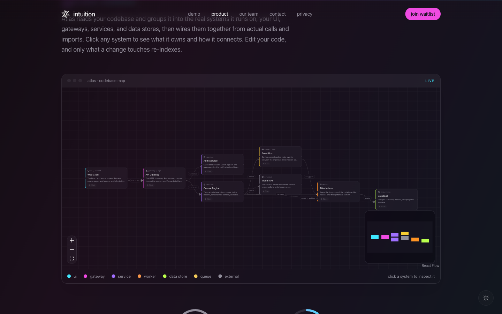Click the yellow Event Bus block in minimap
Image resolution: width=502 pixels, height=314 pixels.
[x=405, y=233]
